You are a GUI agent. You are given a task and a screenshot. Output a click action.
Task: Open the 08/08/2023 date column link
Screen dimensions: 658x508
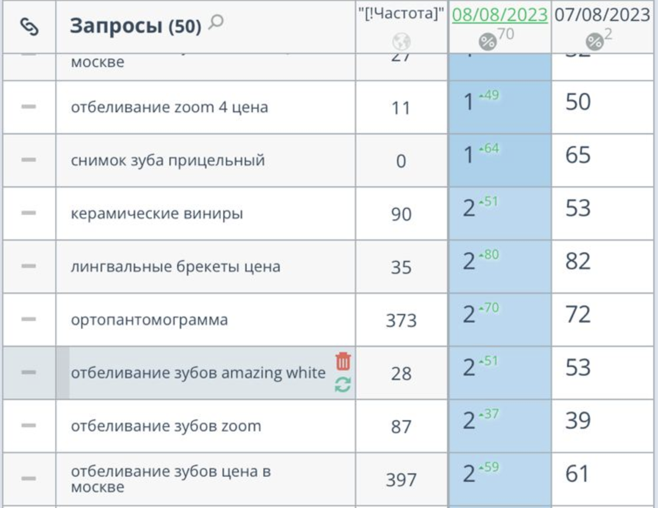pyautogui.click(x=500, y=15)
